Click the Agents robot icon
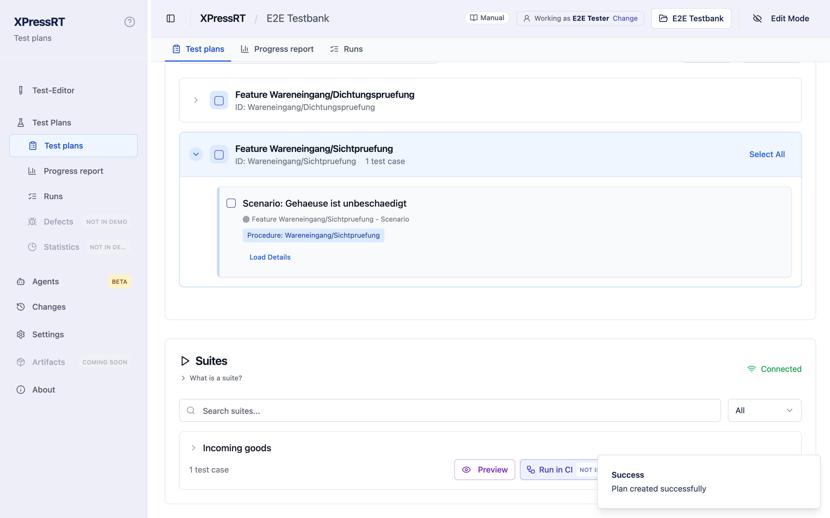This screenshot has width=830, height=518. coord(21,282)
